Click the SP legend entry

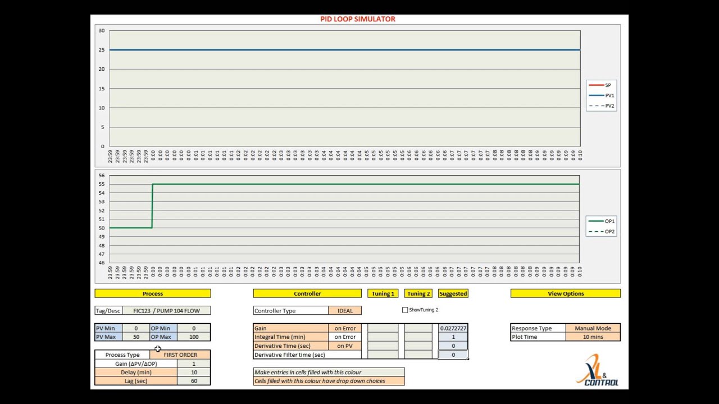[601, 85]
